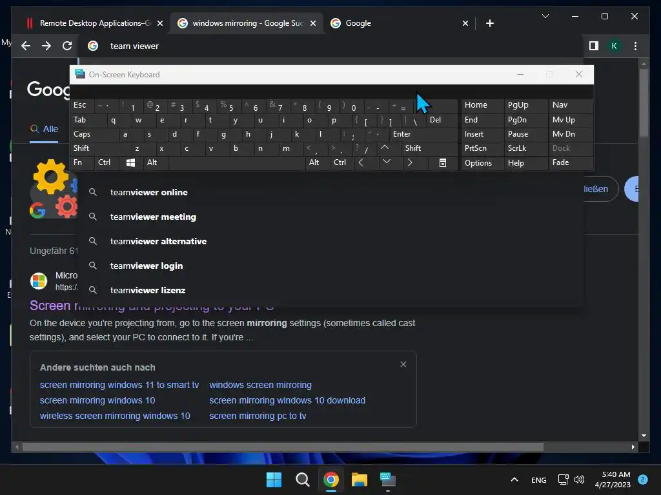Image resolution: width=661 pixels, height=495 pixels.
Task: Click the horizontal scrollbar of the page
Action: pyautogui.click(x=283, y=447)
